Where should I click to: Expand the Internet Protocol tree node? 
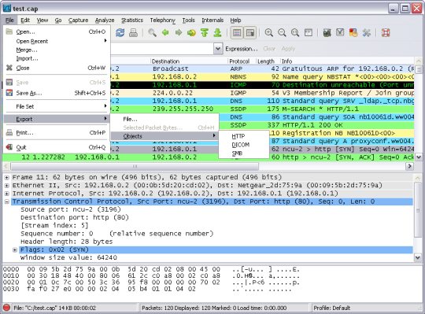point(7,194)
